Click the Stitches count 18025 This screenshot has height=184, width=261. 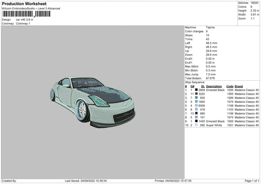255,3
